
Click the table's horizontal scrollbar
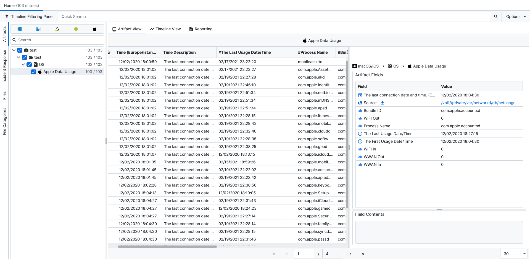167,247
